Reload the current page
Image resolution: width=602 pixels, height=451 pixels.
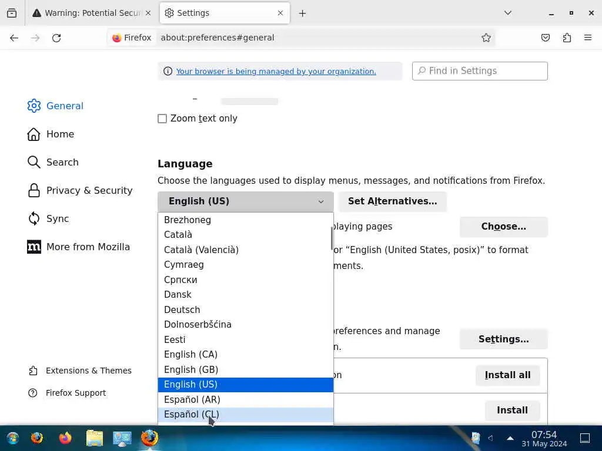56,38
